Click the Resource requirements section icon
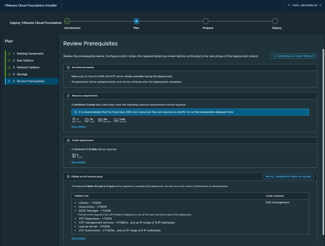Screen dimensions: 325x246 pyautogui.click(x=68, y=96)
